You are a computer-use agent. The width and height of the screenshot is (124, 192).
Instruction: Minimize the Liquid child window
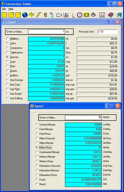[x=107, y=22]
